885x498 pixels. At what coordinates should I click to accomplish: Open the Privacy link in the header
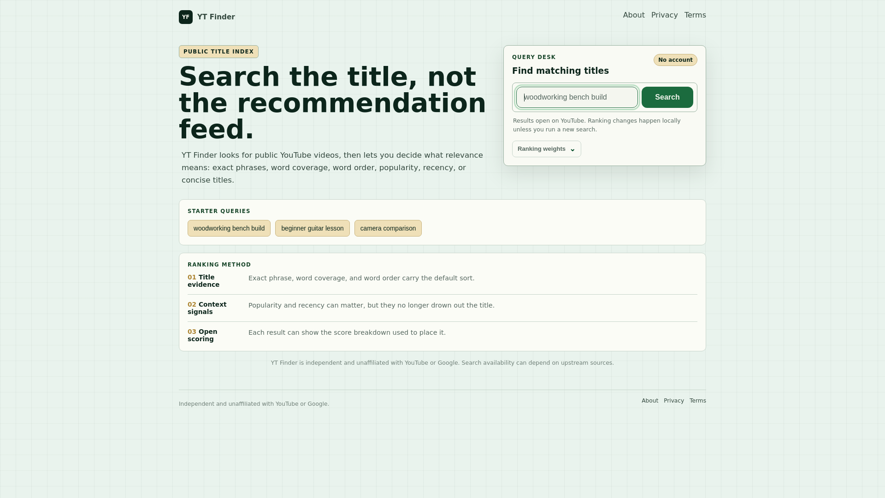tap(664, 15)
